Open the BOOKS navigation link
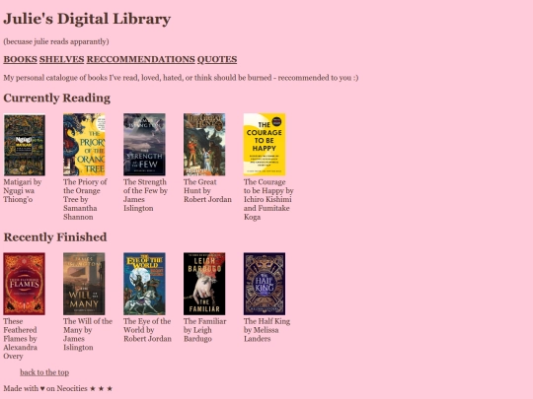The height and width of the screenshot is (399, 533). pos(20,59)
